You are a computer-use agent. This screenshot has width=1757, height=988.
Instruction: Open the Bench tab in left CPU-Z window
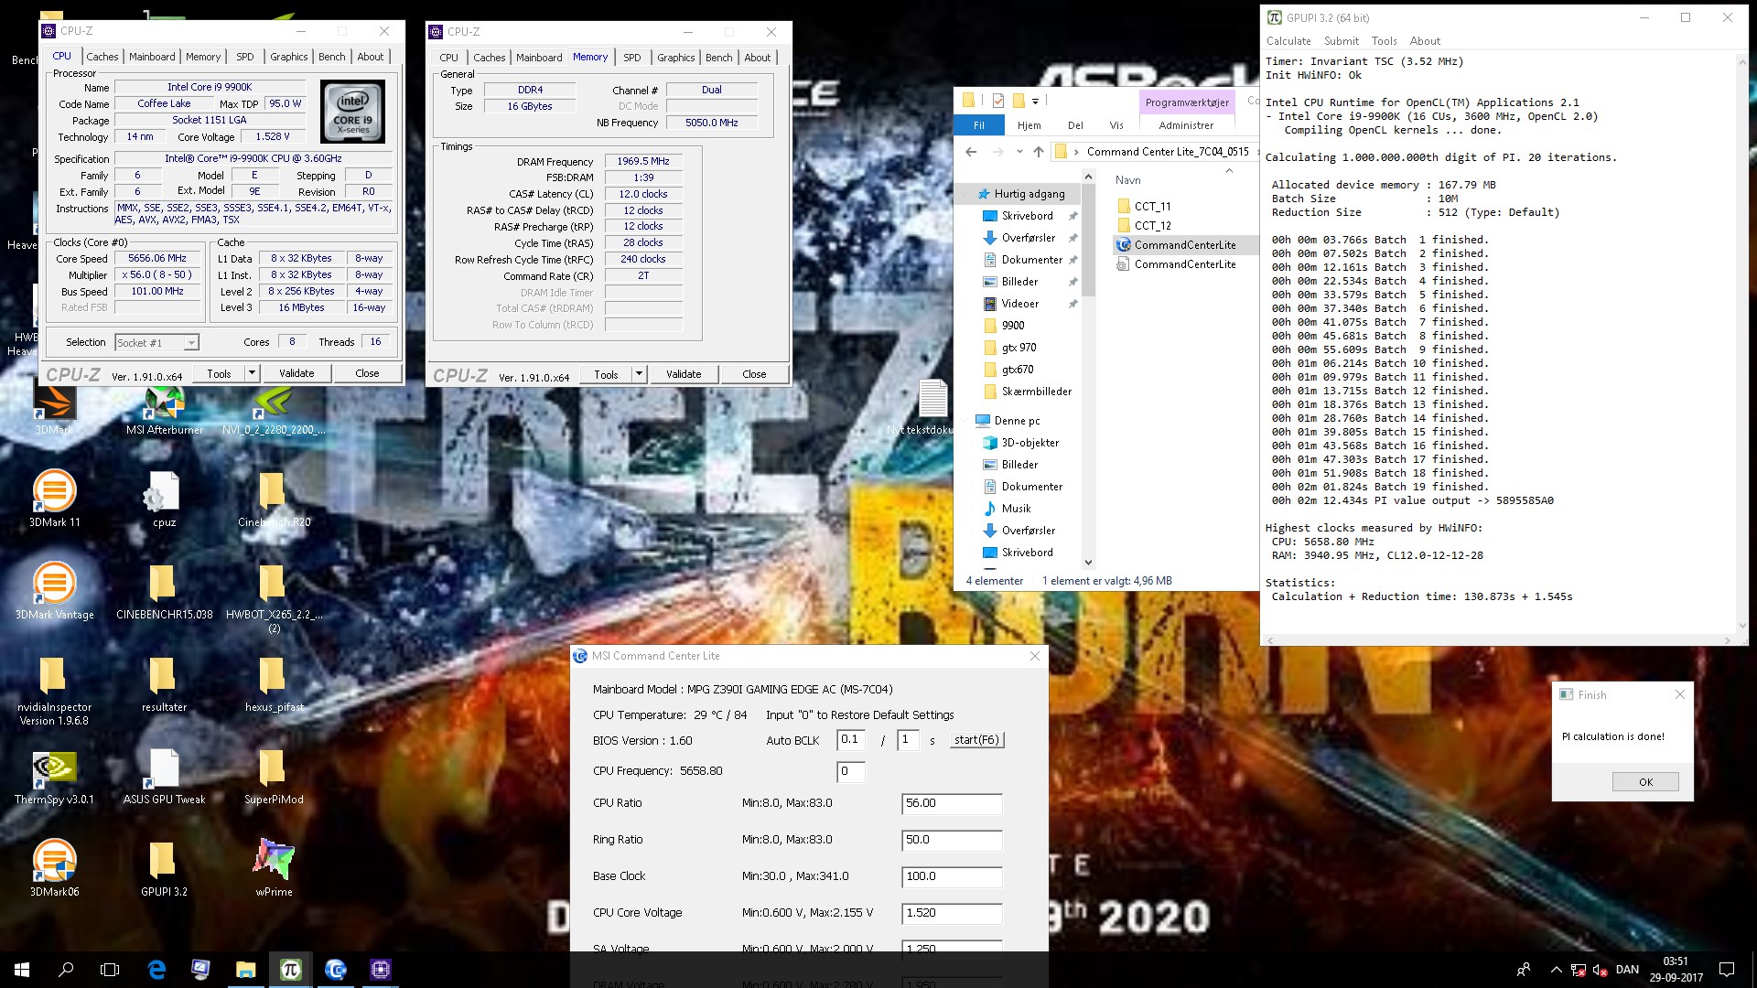coord(332,57)
